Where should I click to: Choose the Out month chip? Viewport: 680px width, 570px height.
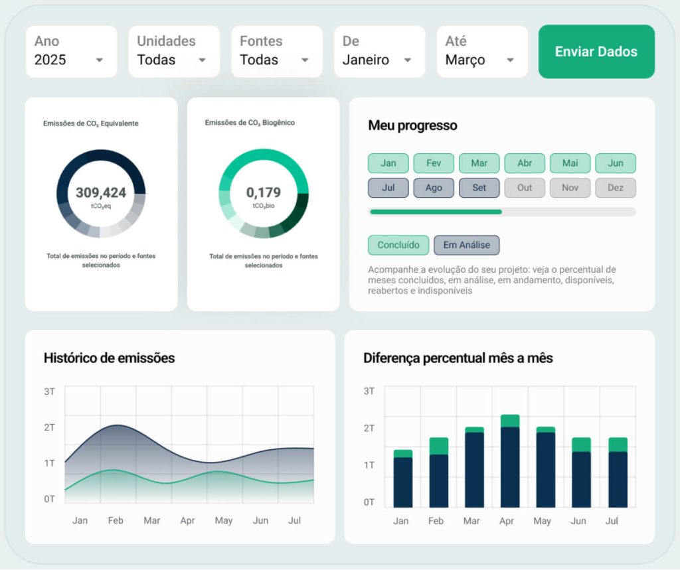click(525, 188)
